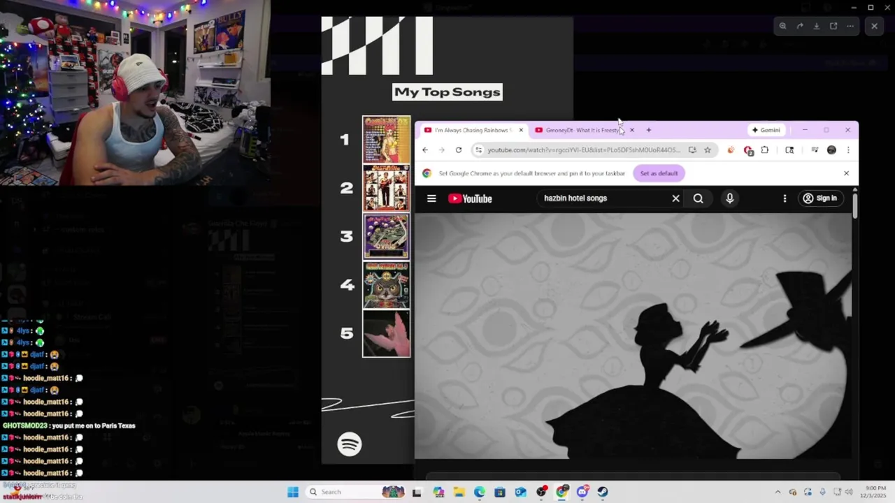Screen dimensions: 895x503
Task: Click the install app icon in address bar
Action: coord(692,150)
